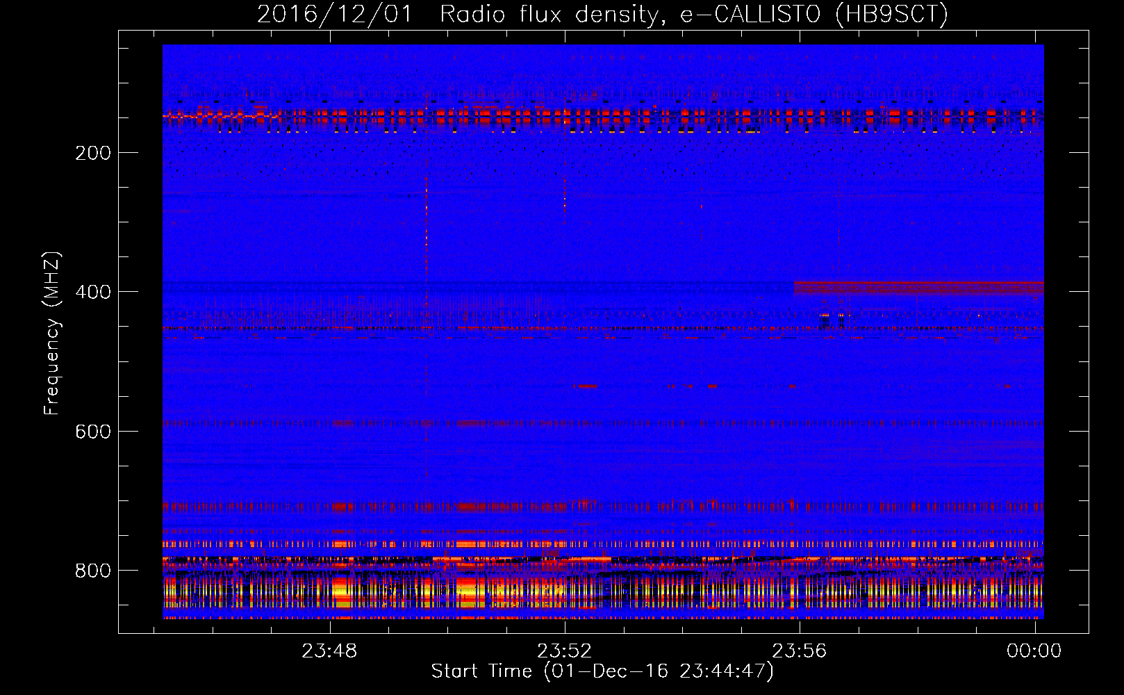The width and height of the screenshot is (1124, 695).
Task: Select the 'Frequency (MHZ)' axis label
Action: (x=52, y=333)
